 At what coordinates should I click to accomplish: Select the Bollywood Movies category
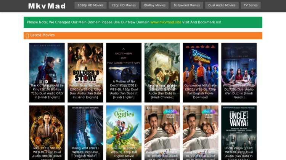[x=186, y=5]
